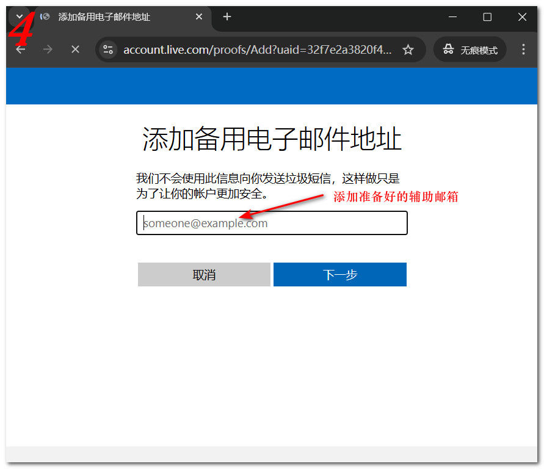Maximize the browser window
The width and height of the screenshot is (544, 469).
point(487,16)
